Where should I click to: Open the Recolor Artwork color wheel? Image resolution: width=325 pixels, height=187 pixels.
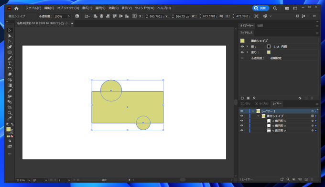[x=77, y=16]
